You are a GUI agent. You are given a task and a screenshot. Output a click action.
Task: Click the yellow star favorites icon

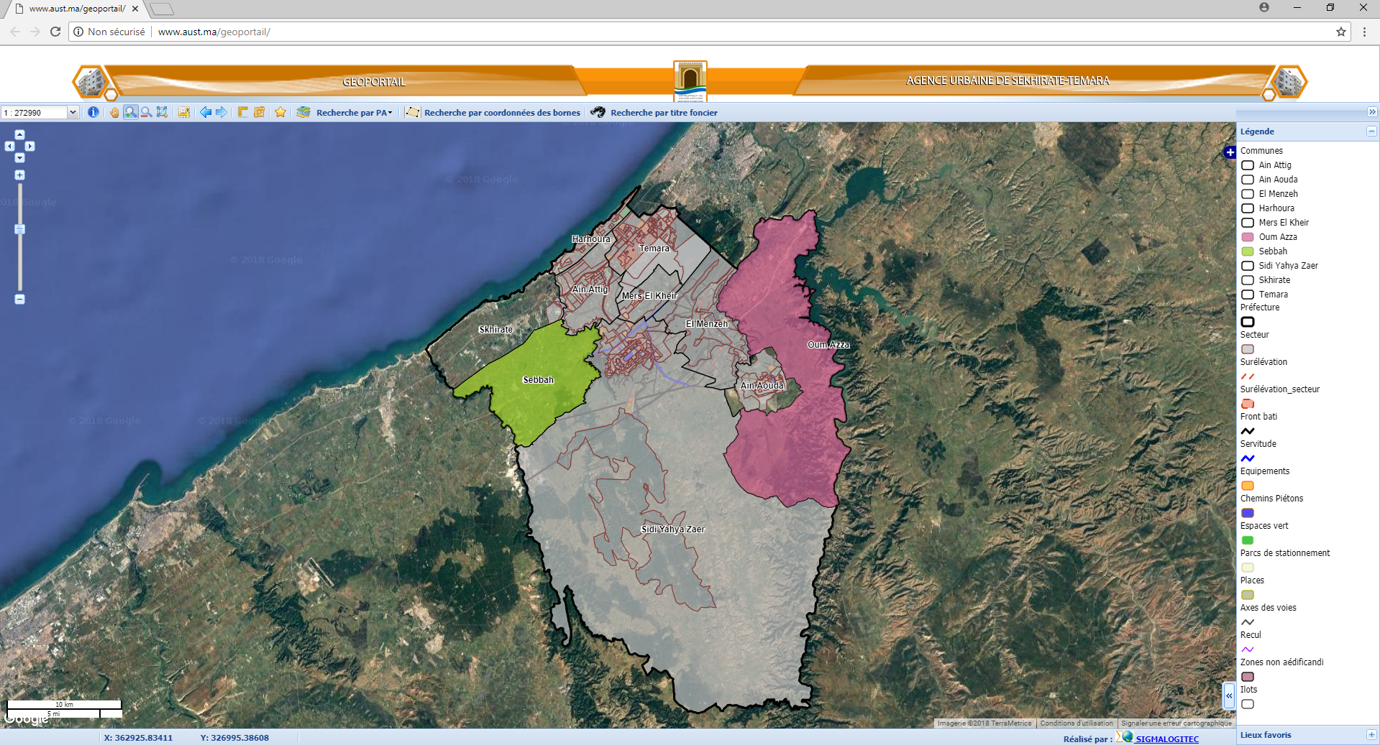click(x=280, y=112)
